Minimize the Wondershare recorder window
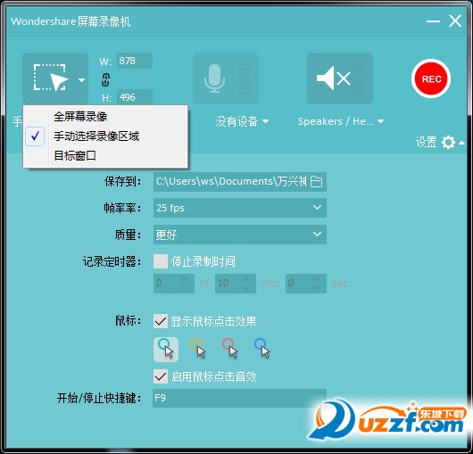473x454 pixels. (x=433, y=21)
